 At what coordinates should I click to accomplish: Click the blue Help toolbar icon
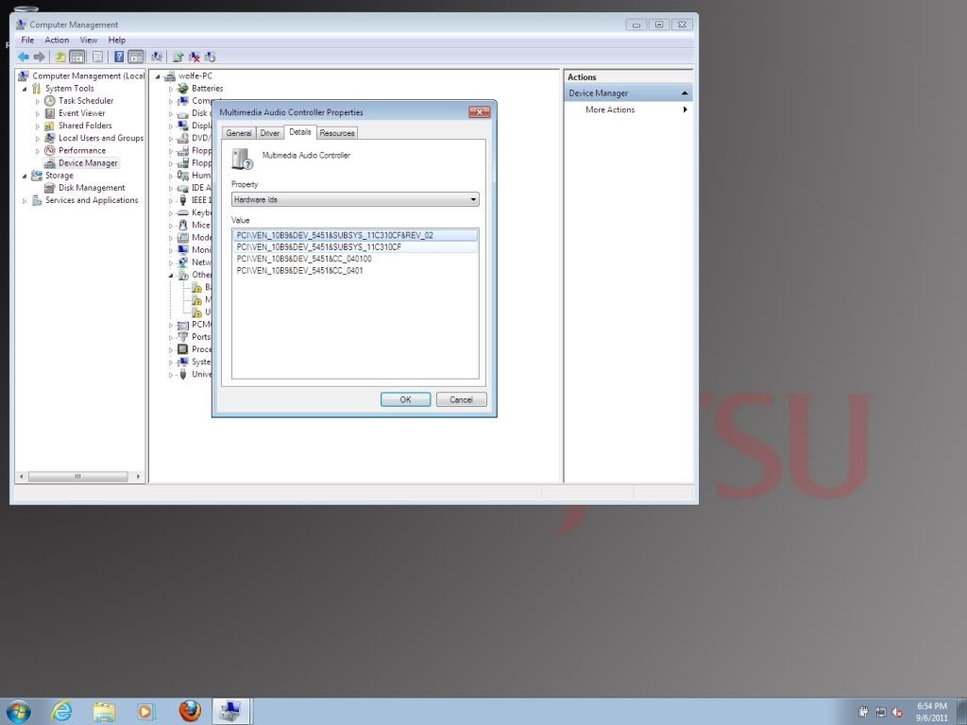pos(119,57)
